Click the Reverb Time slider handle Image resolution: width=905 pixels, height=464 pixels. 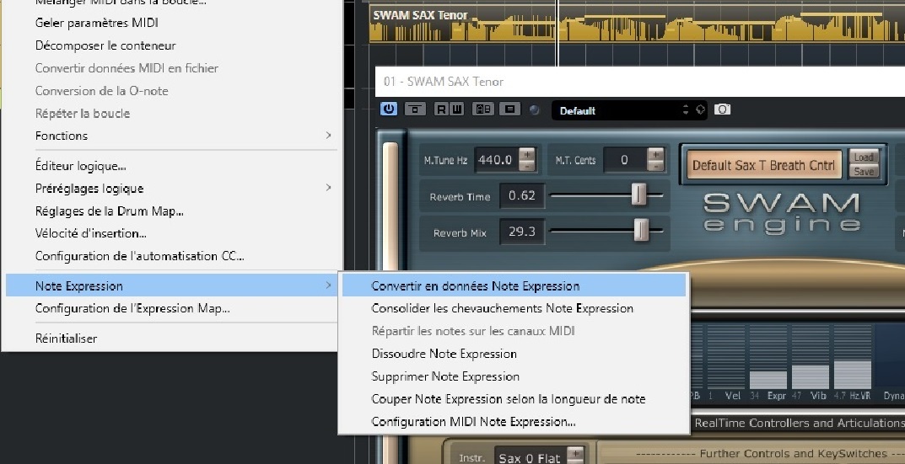pos(638,195)
